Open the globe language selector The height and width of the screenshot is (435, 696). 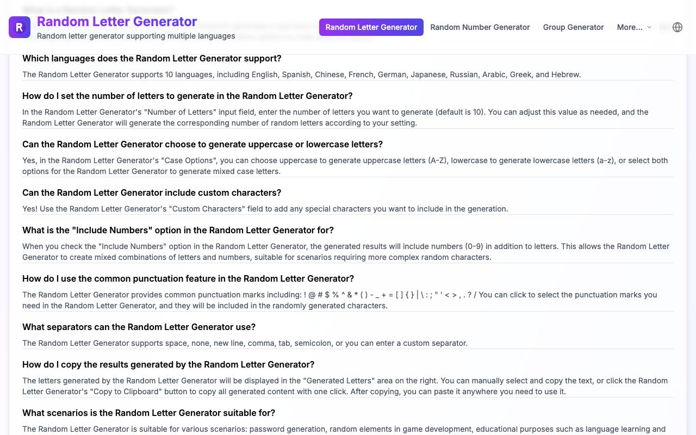(678, 27)
